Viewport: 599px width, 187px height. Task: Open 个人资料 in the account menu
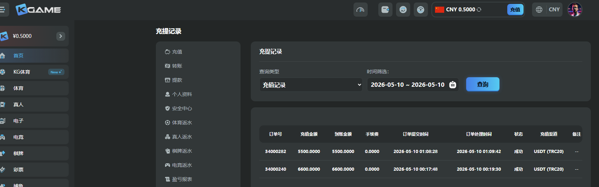point(179,94)
